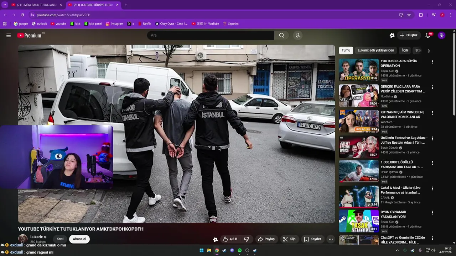Image resolution: width=456 pixels, height=256 pixels.
Task: Open the Chrome apps grid shortcut
Action: pyautogui.click(x=5, y=24)
